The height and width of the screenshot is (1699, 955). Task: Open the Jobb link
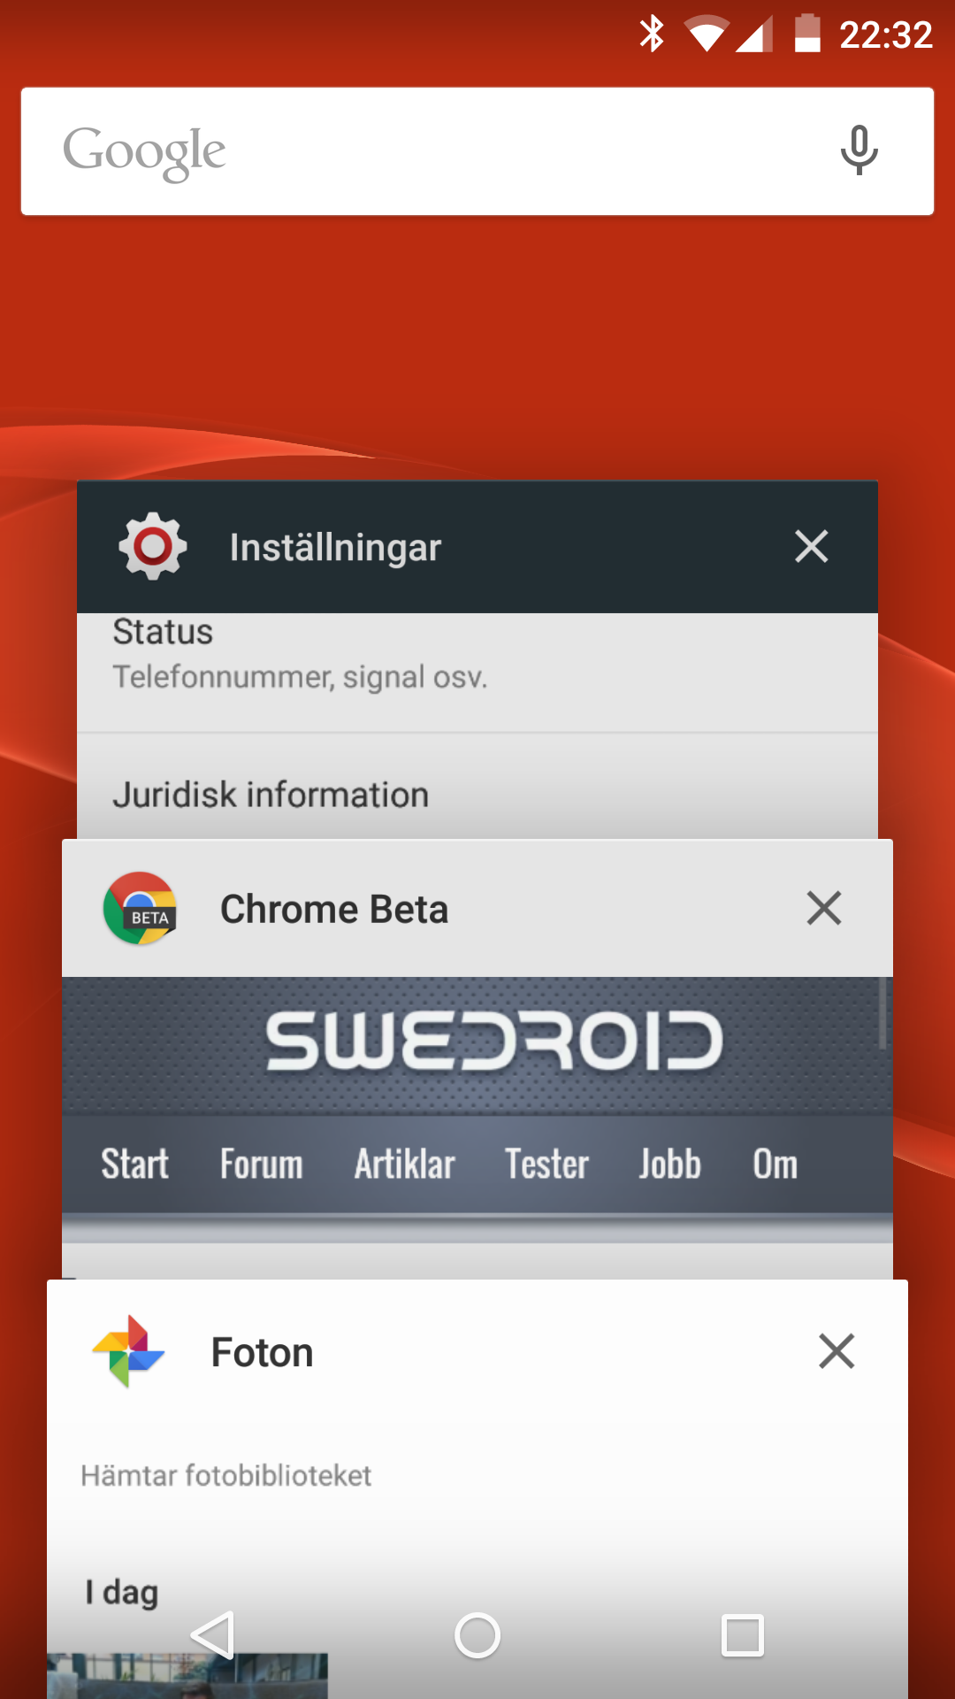click(x=670, y=1165)
